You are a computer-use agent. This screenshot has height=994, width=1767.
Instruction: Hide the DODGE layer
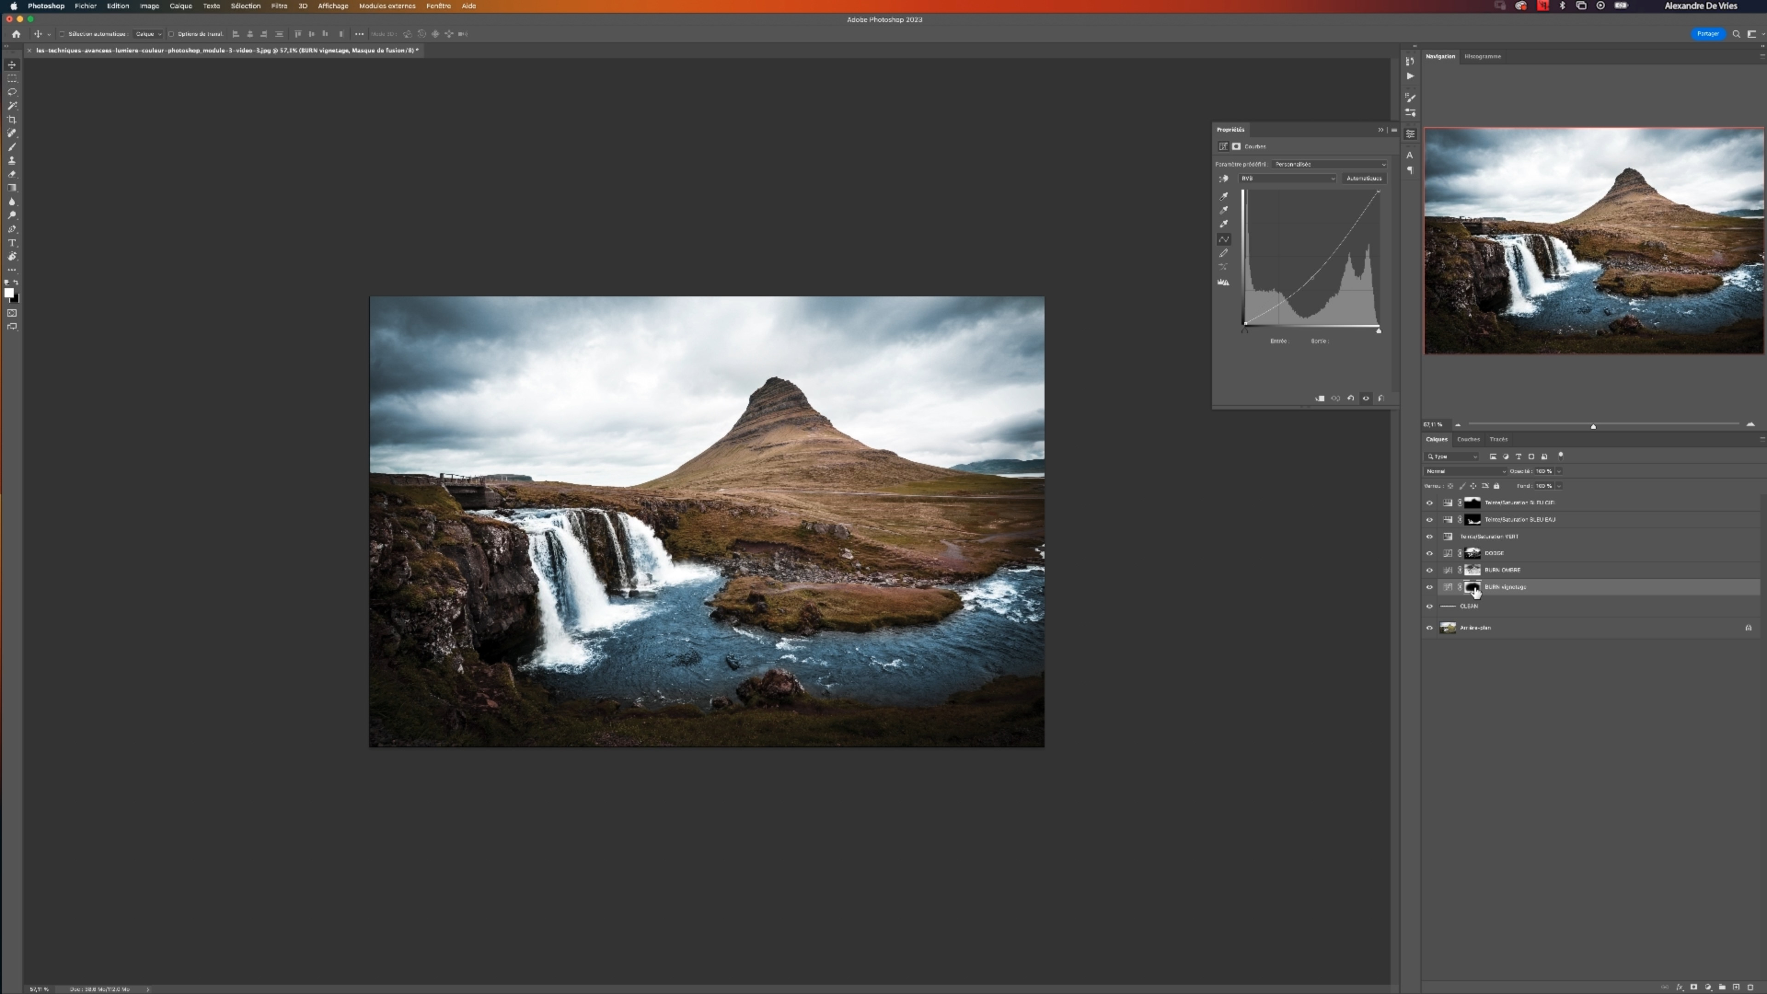point(1430,553)
